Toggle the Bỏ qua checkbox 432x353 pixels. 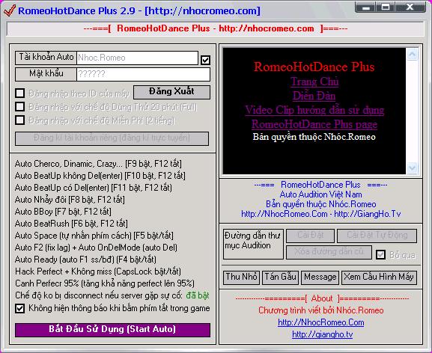381,255
